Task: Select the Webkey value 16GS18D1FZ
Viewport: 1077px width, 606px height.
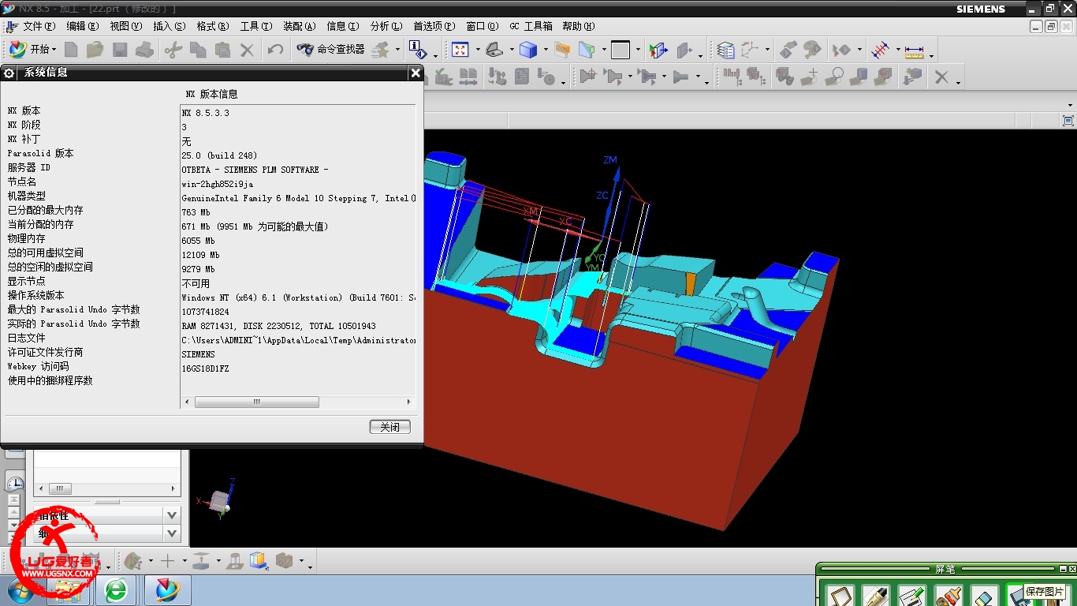Action: pos(206,368)
